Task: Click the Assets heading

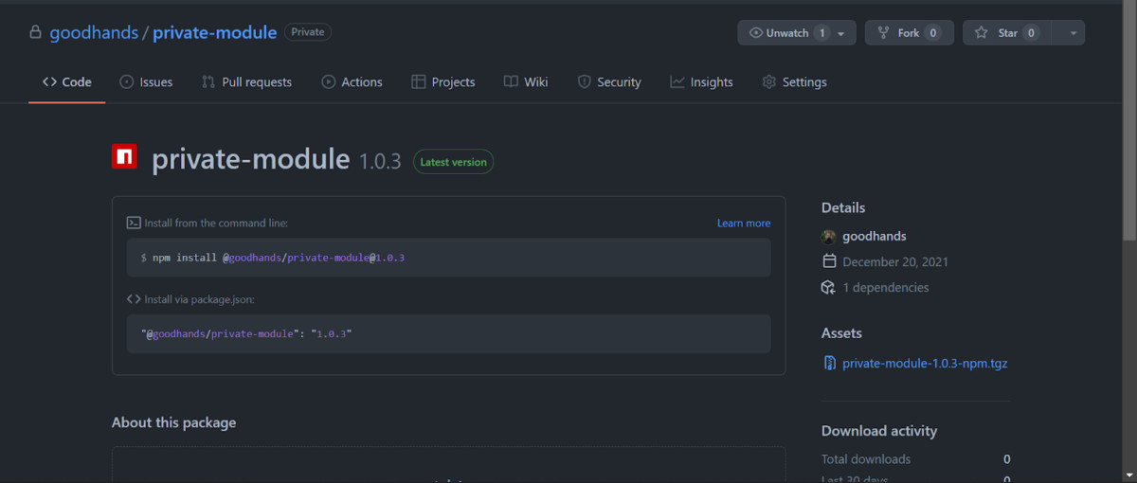Action: point(841,333)
